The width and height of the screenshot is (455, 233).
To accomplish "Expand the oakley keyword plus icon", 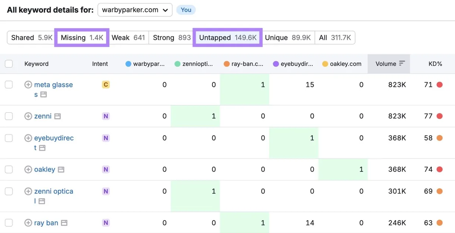I will [28, 169].
